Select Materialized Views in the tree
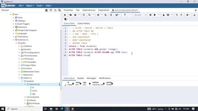The width and height of the screenshot is (198, 111). (x=31, y=72)
